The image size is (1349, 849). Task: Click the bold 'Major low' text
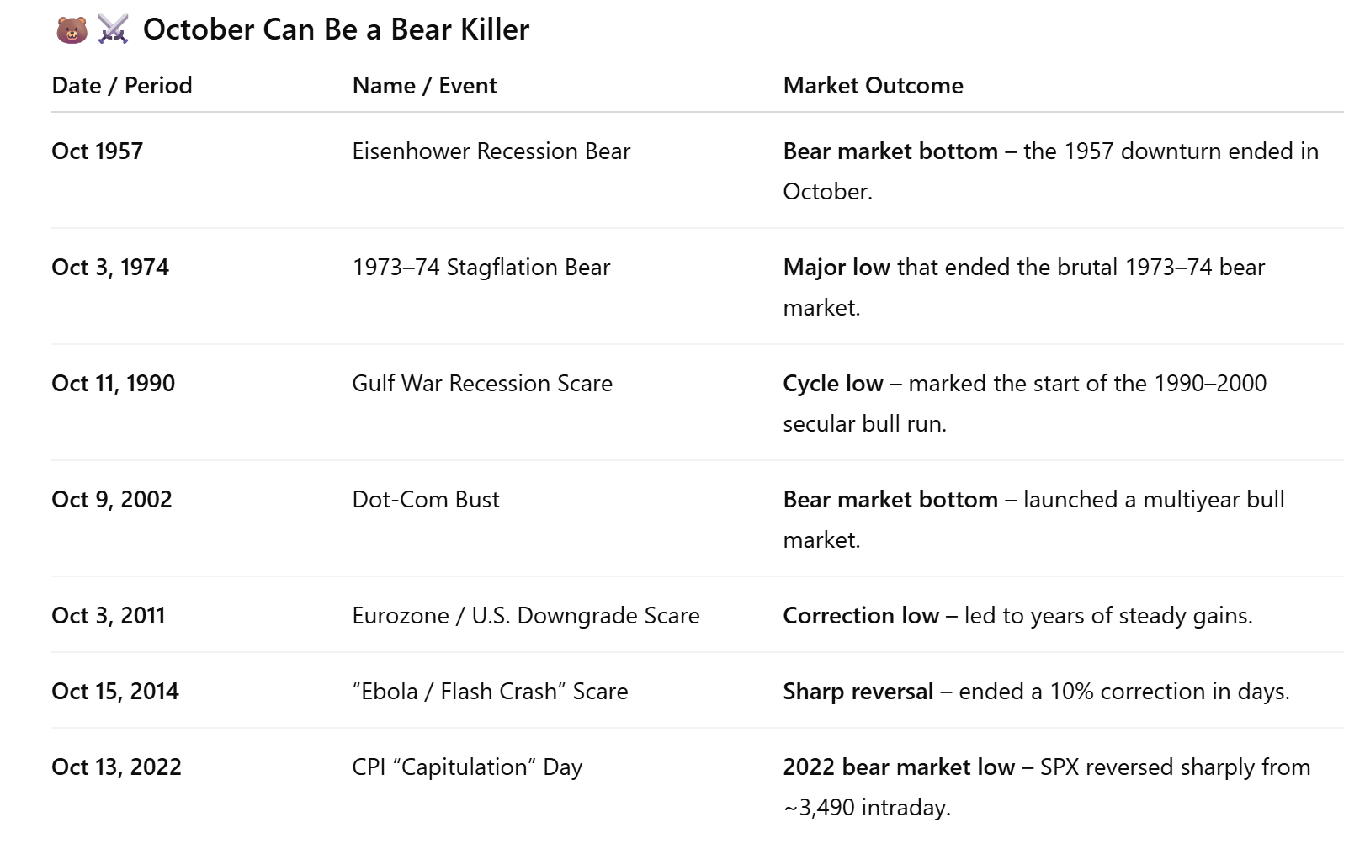click(836, 267)
